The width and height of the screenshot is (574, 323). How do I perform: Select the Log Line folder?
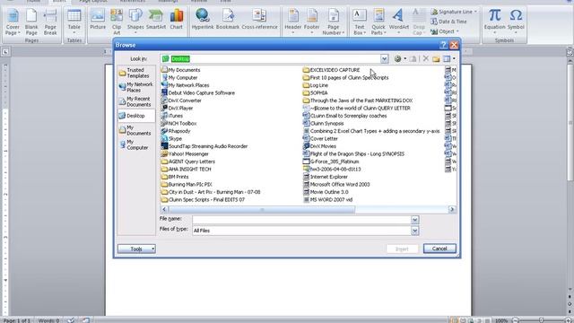pyautogui.click(x=316, y=85)
